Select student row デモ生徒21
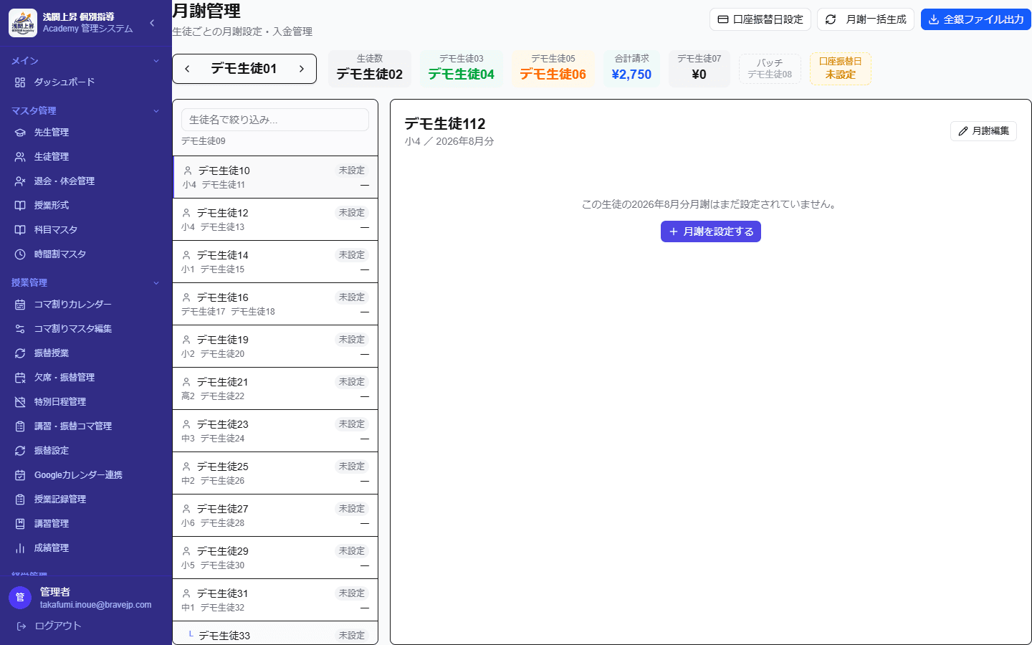This screenshot has height=645, width=1032. tap(275, 388)
